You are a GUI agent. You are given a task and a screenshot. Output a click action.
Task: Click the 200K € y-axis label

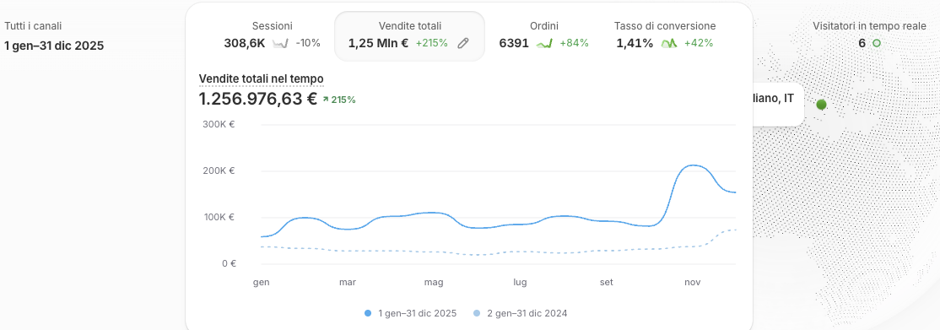coord(219,170)
